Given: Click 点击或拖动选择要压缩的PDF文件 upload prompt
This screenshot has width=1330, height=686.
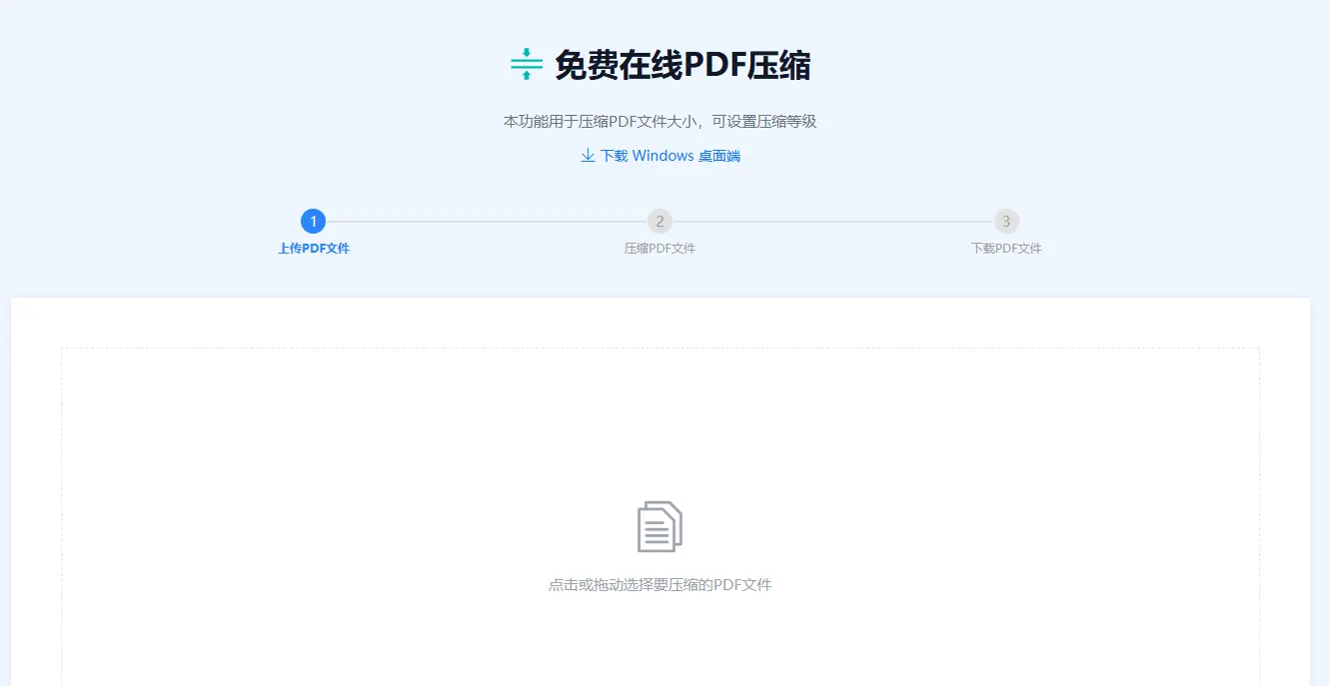Looking at the screenshot, I should pos(661,585).
